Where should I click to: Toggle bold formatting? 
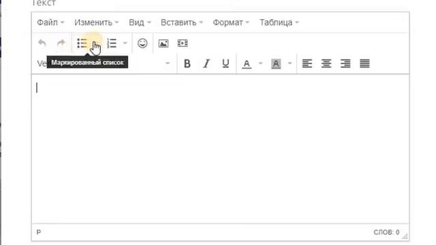click(x=187, y=63)
